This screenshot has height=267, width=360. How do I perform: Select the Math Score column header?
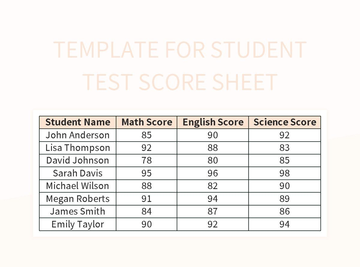click(147, 122)
